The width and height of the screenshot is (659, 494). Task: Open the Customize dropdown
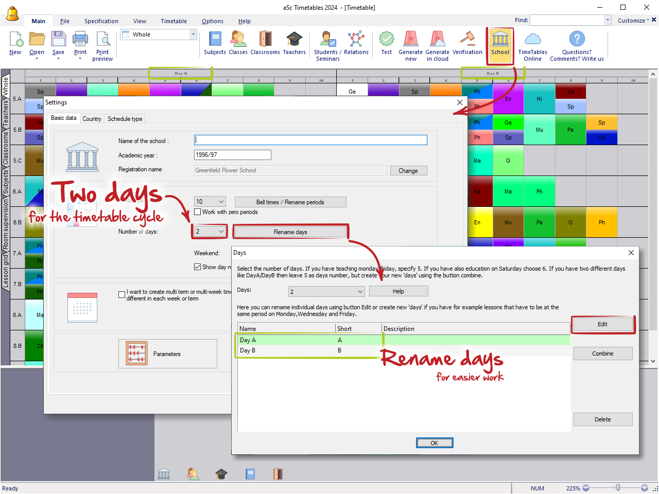point(633,21)
